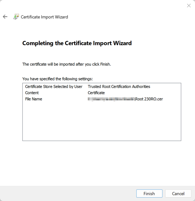The image size is (195, 201).
Task: Click the Certificate Import Wizard title text
Action: click(x=45, y=17)
